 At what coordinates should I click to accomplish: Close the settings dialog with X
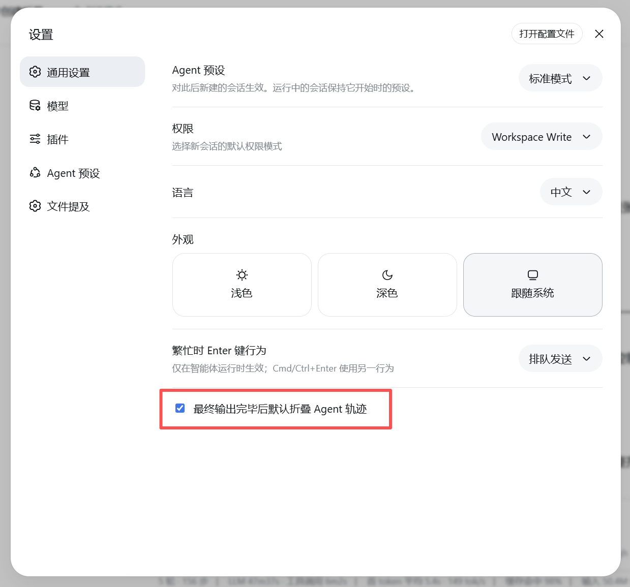coord(599,34)
